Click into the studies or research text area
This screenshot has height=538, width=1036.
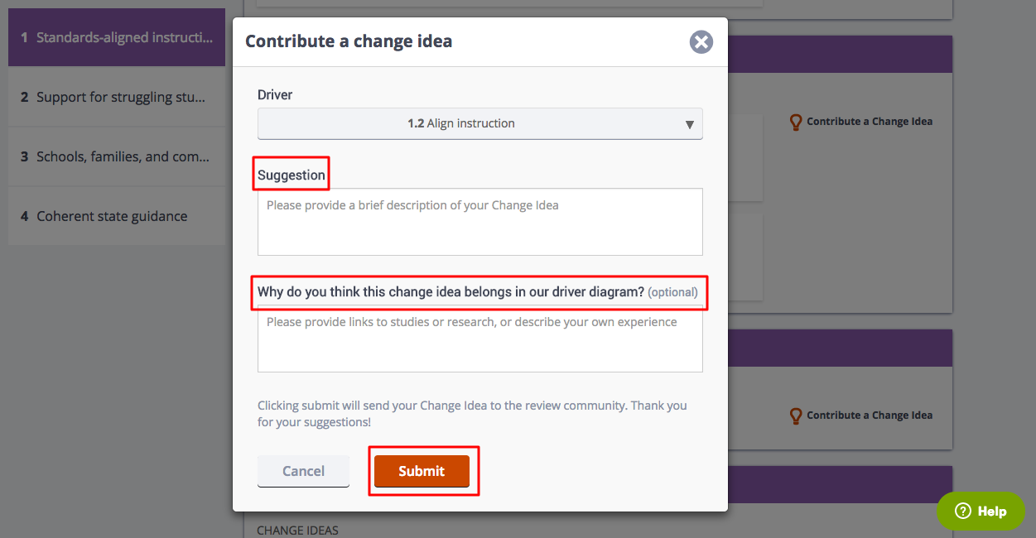480,339
